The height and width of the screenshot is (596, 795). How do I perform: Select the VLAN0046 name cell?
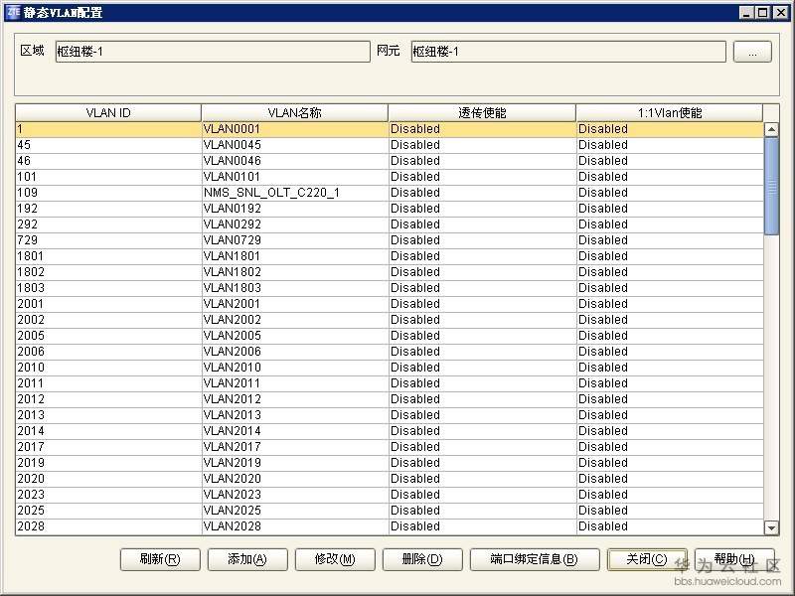pos(295,161)
